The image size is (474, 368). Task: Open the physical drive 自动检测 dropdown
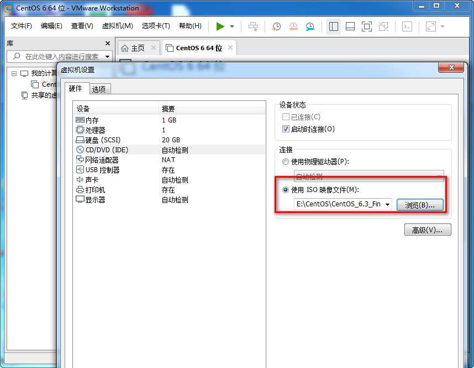tap(369, 176)
